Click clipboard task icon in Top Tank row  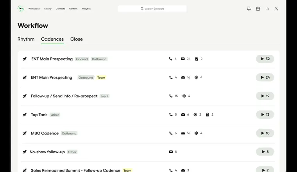pos(208,115)
